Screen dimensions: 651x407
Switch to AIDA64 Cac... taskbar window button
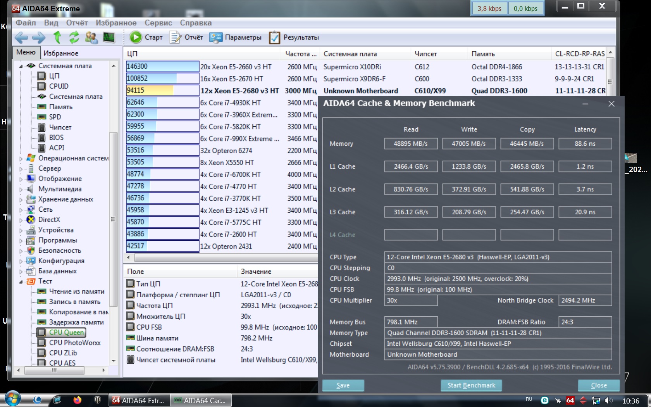click(201, 400)
